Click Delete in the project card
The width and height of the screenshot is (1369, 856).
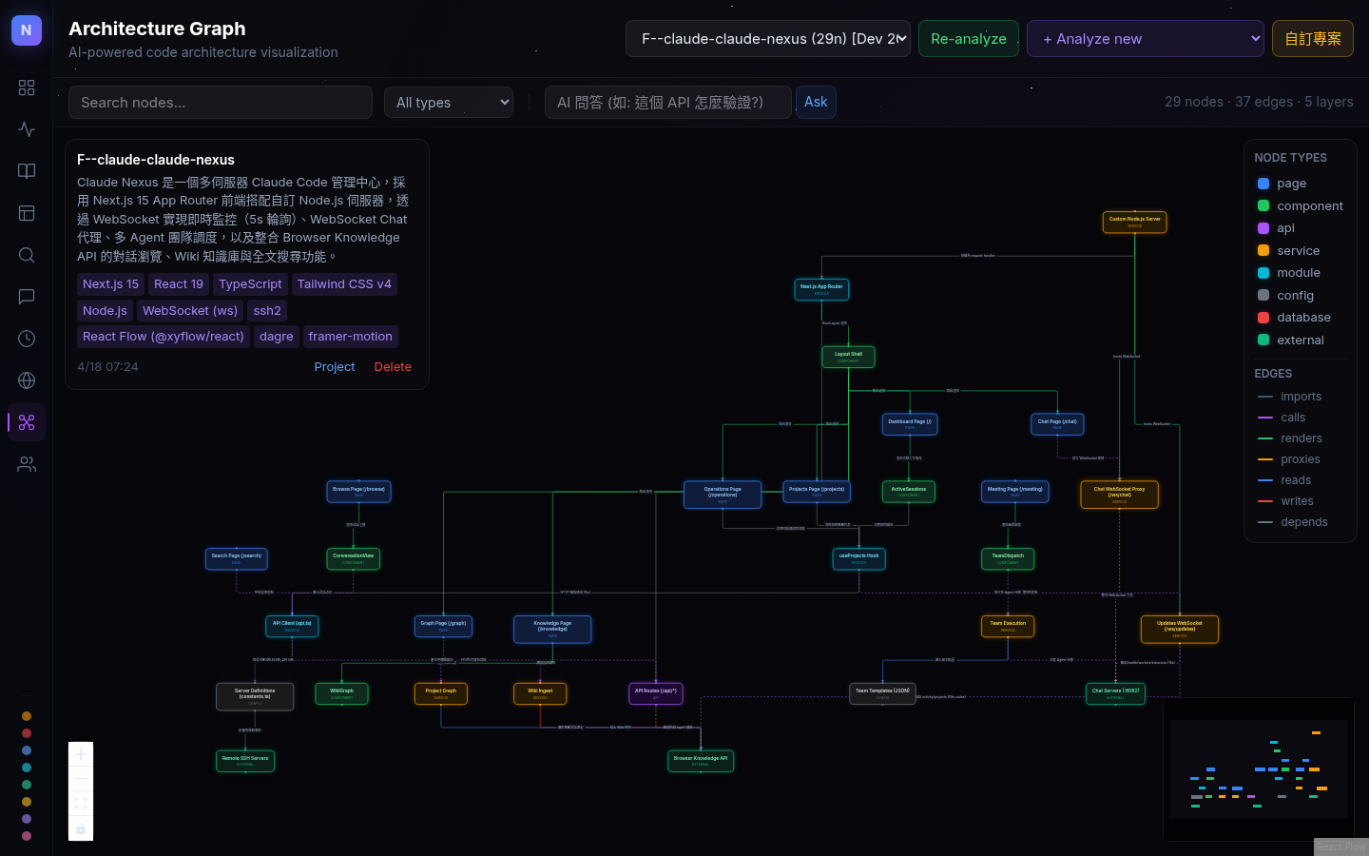(393, 367)
